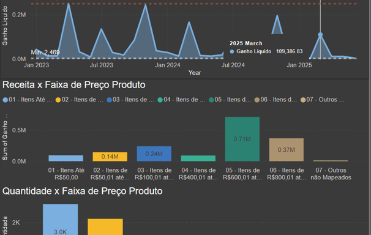Select the yellow 0.14M revenue bar
Viewport: 371px width, 235px height.
click(110, 157)
